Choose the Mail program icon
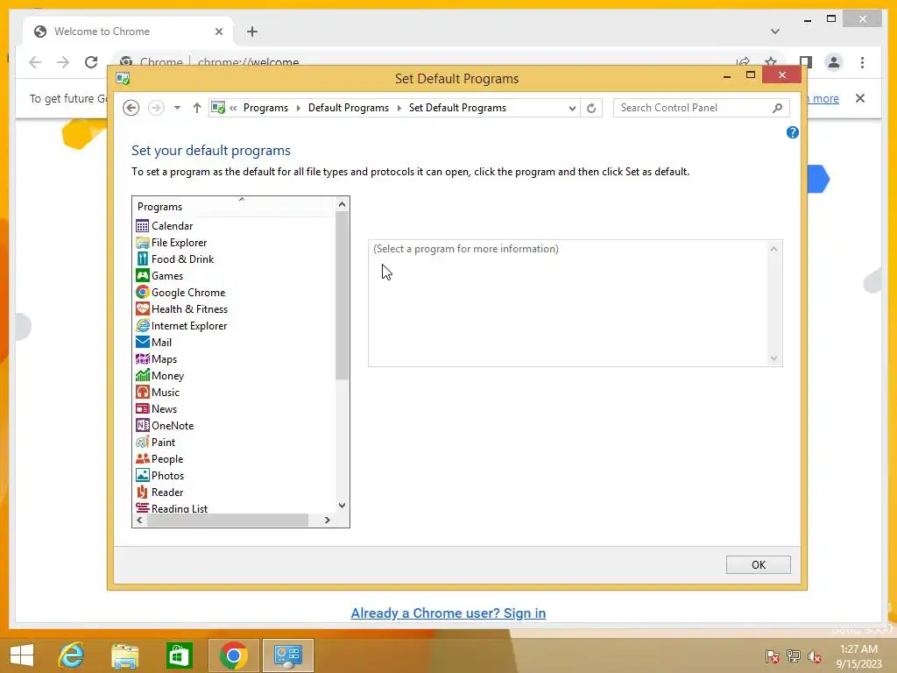 pyautogui.click(x=143, y=343)
